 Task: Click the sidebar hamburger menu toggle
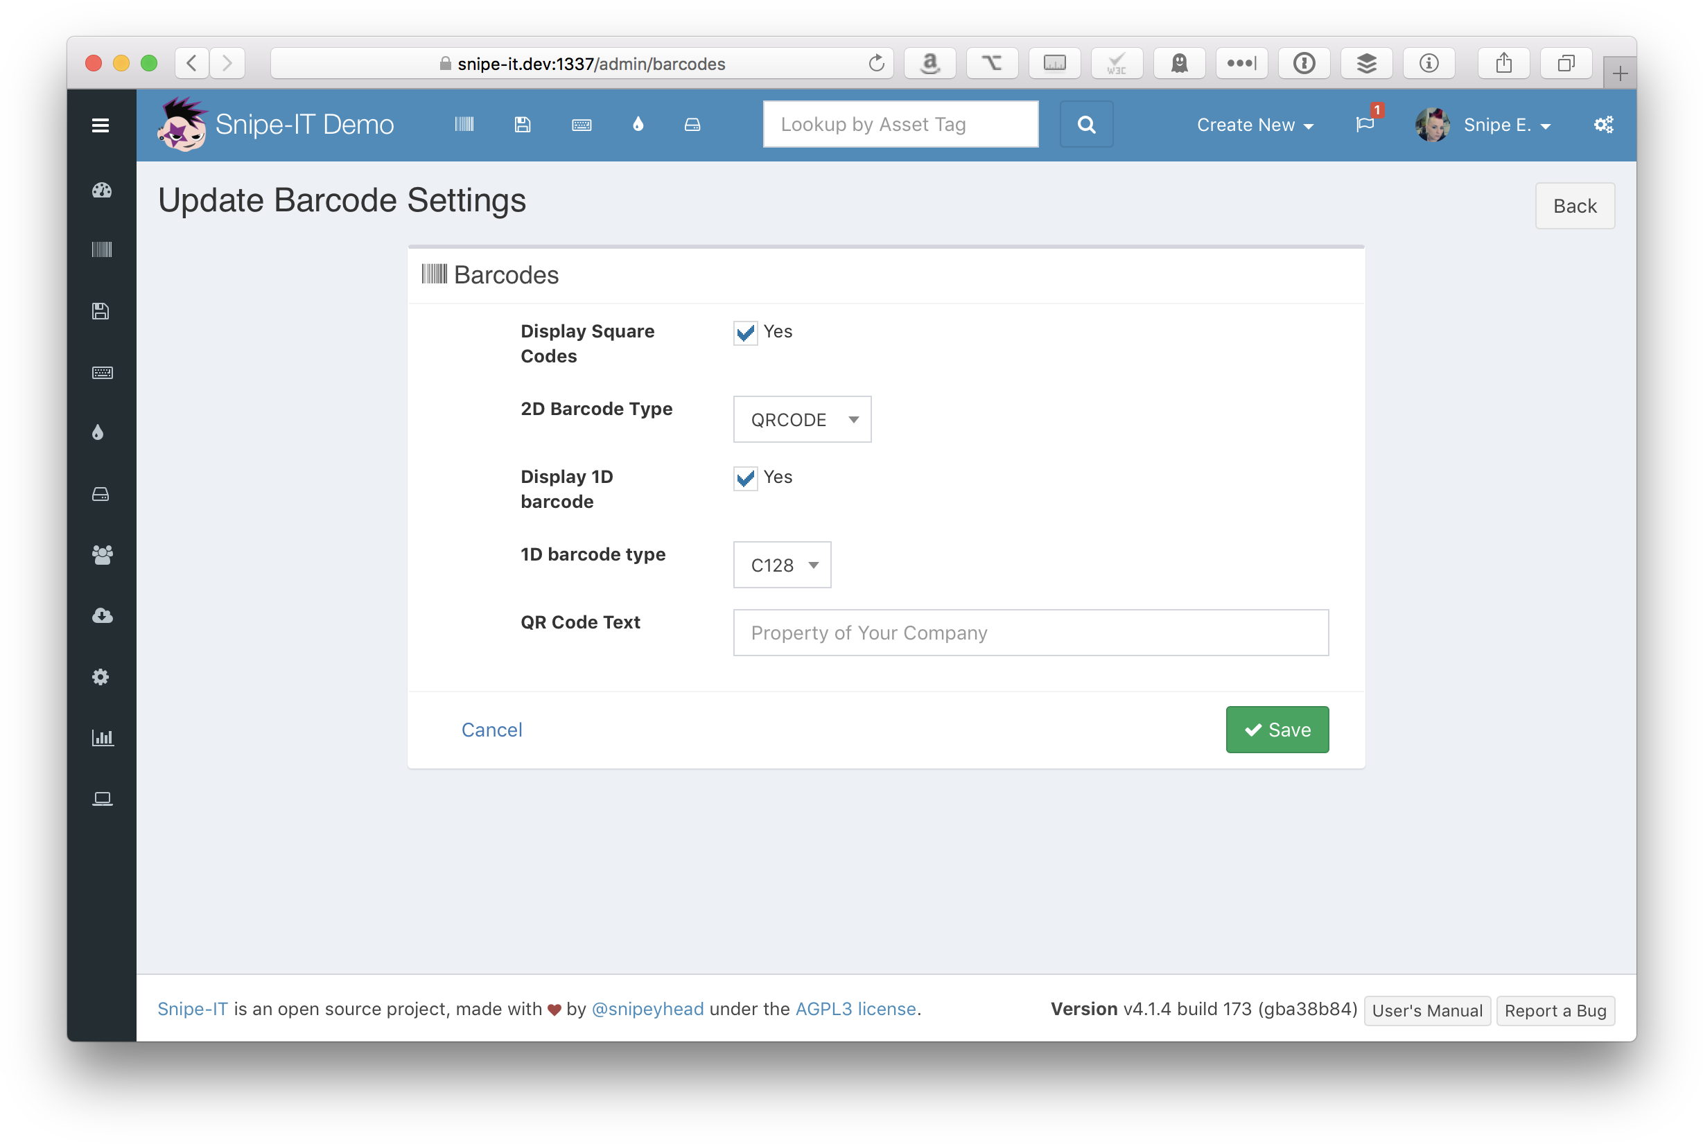pyautogui.click(x=101, y=125)
